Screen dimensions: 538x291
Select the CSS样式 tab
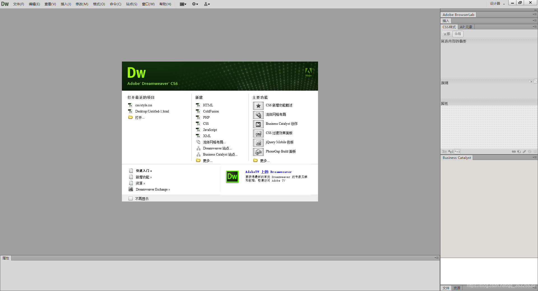449,27
